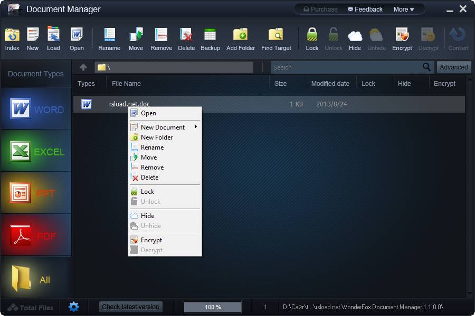This screenshot has height=316, width=475.
Task: Click the Lock column header
Action: click(x=368, y=84)
